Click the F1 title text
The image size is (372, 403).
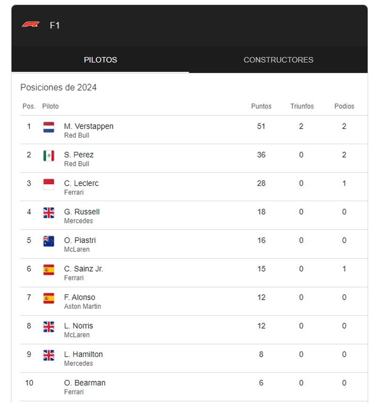(55, 25)
